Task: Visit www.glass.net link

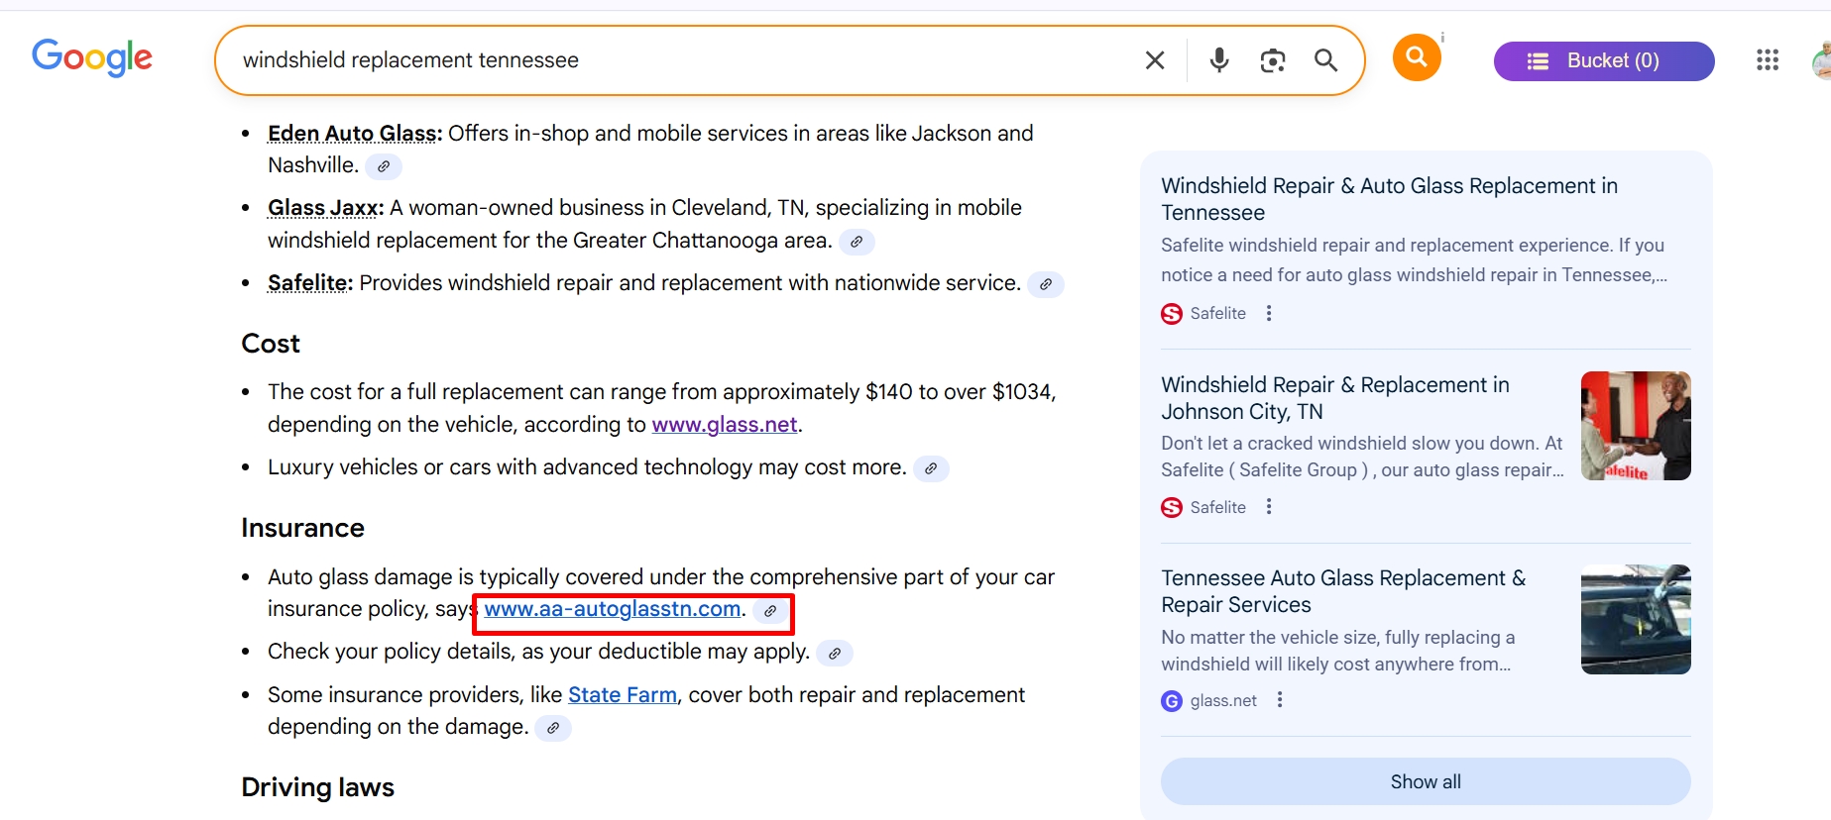Action: point(725,424)
